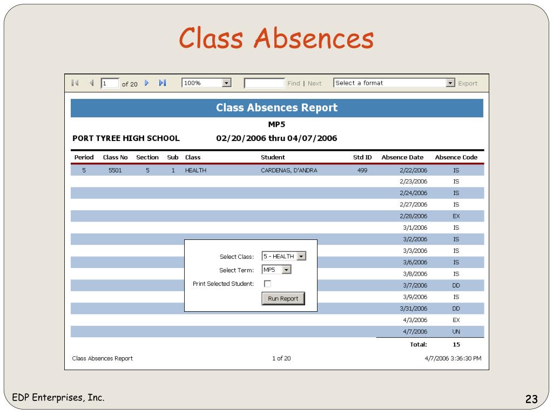Click absence date 3/1/2006
This screenshot has width=553, height=415.
[415, 227]
